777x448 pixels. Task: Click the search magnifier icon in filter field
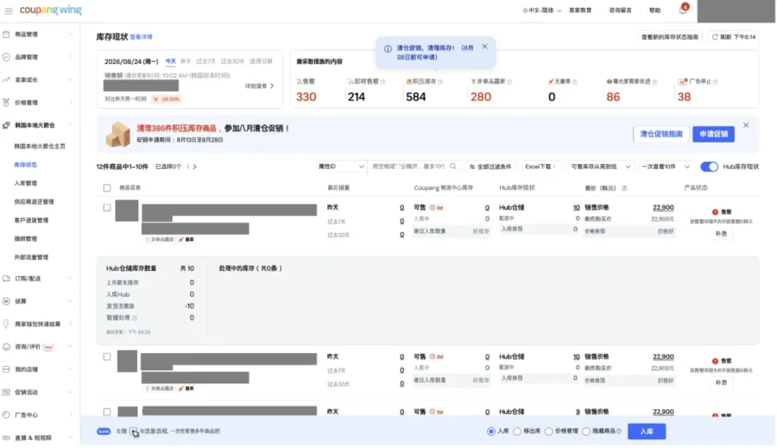453,167
